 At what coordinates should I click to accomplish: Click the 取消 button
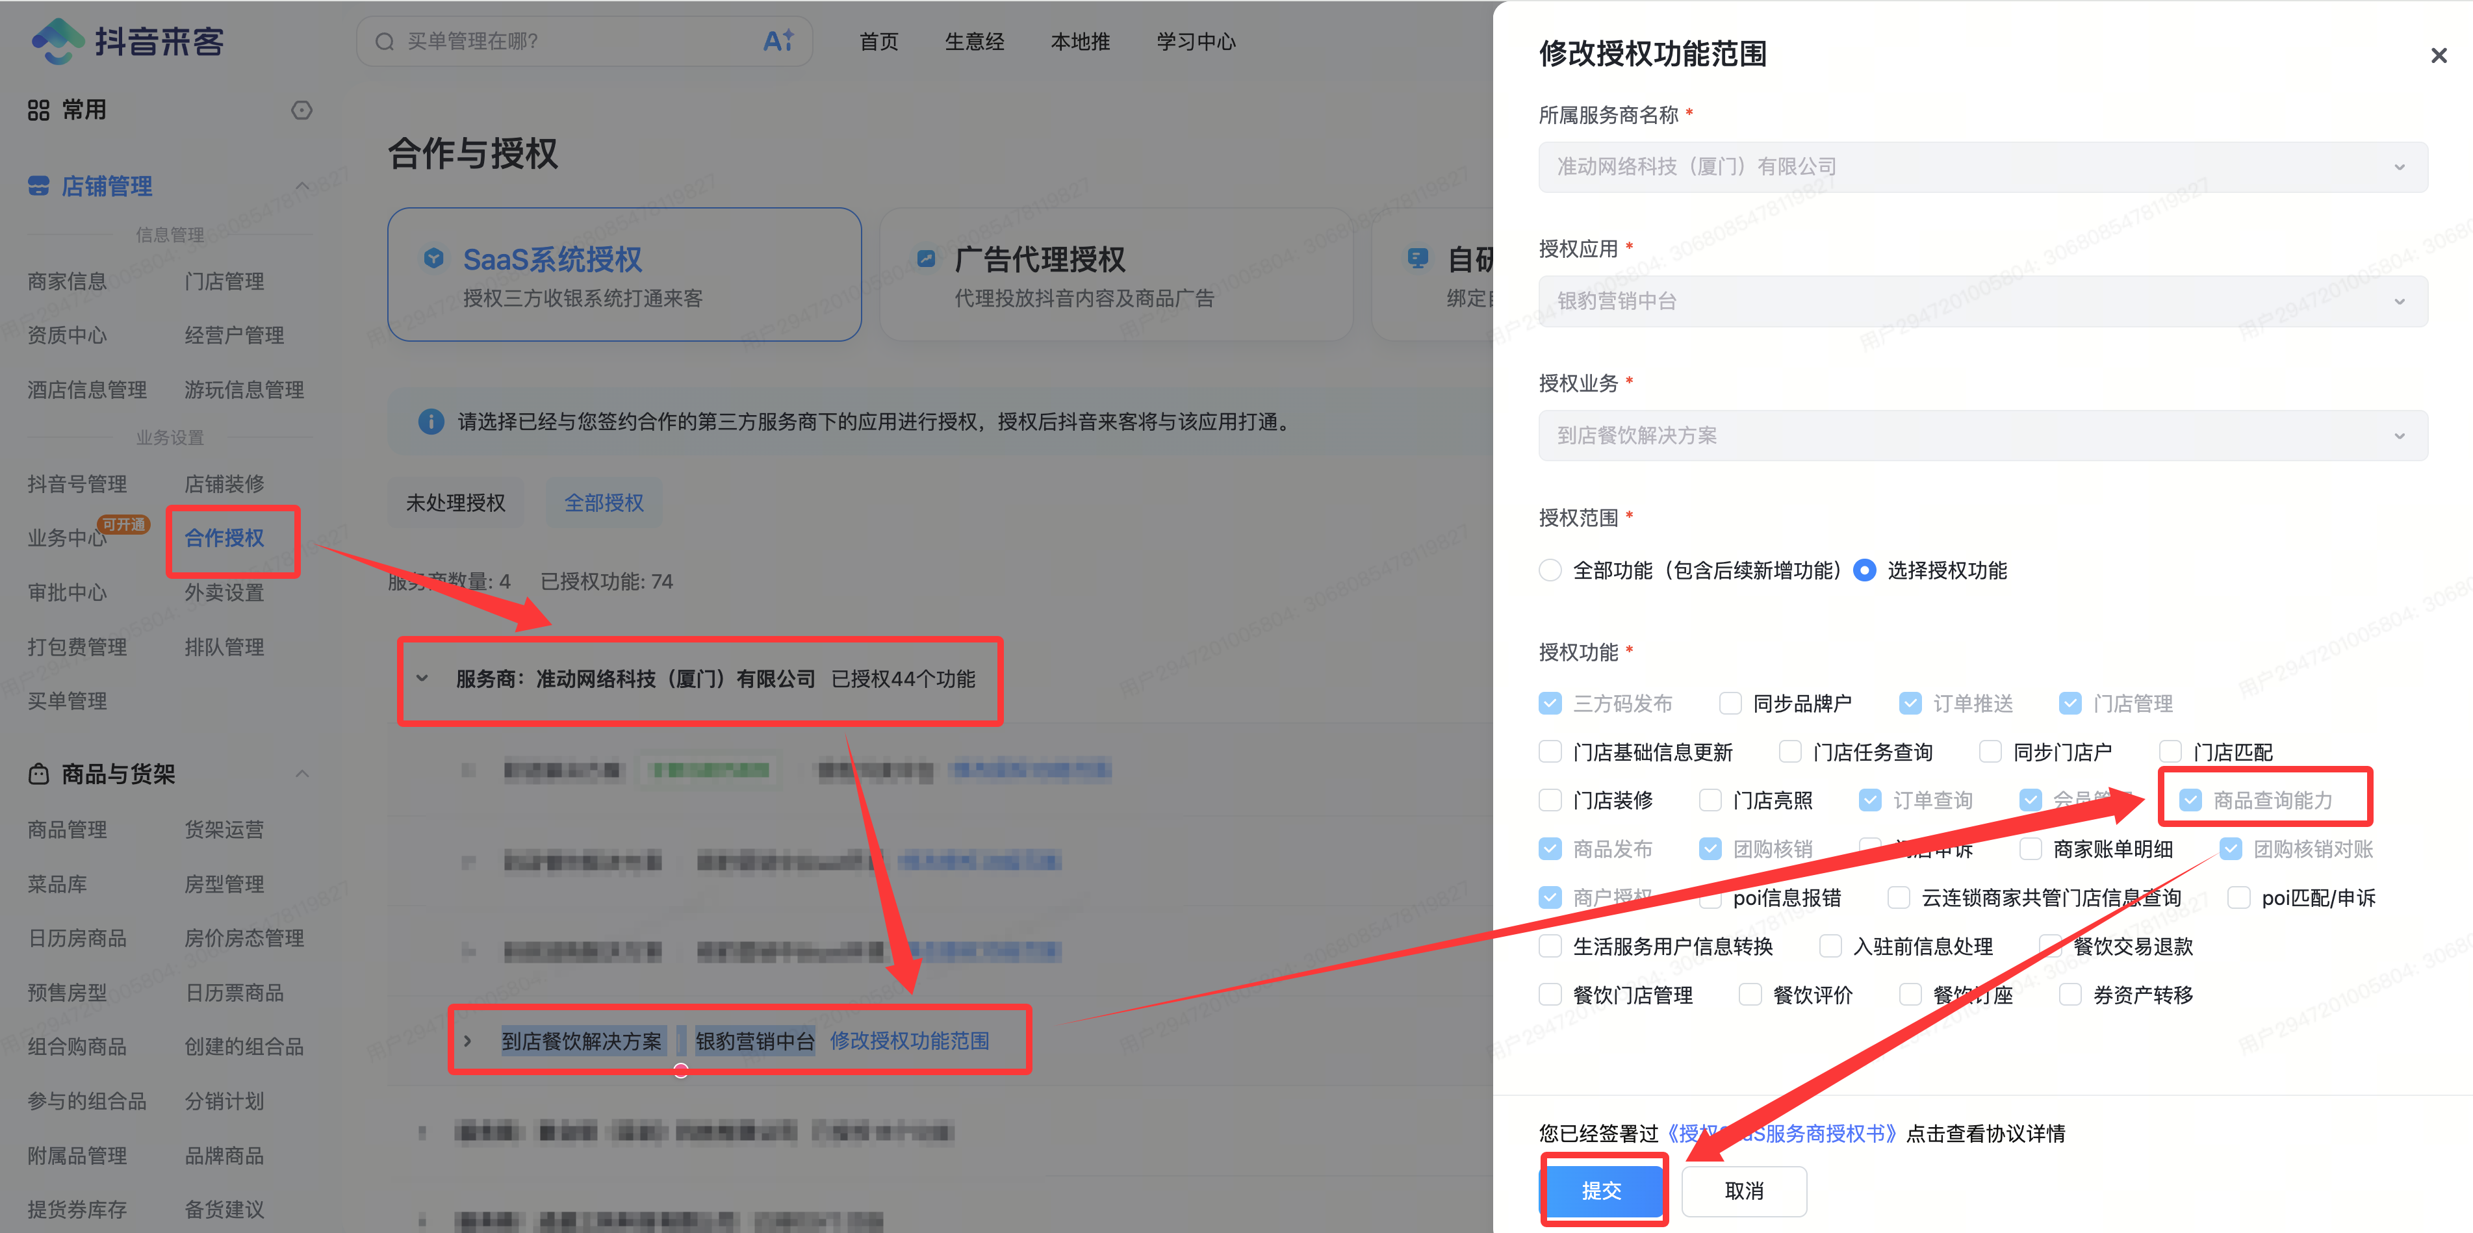click(x=1745, y=1191)
